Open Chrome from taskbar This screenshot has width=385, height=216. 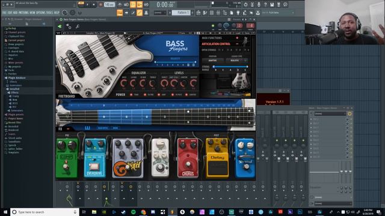(143, 212)
